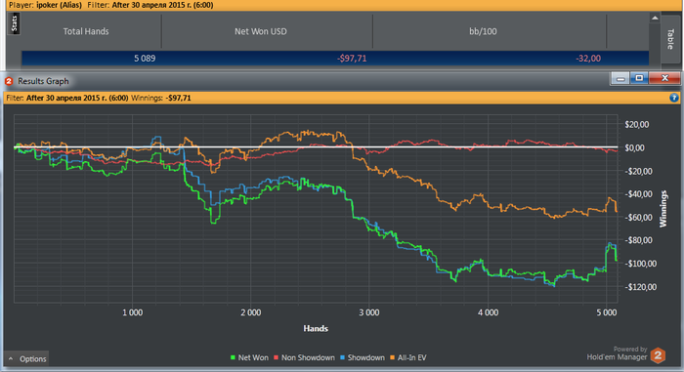684x372 pixels.
Task: Click the Results Graph window icon
Action: click(9, 81)
